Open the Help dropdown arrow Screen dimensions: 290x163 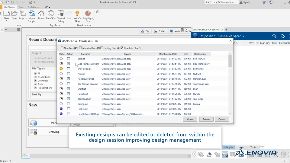click(x=274, y=2)
